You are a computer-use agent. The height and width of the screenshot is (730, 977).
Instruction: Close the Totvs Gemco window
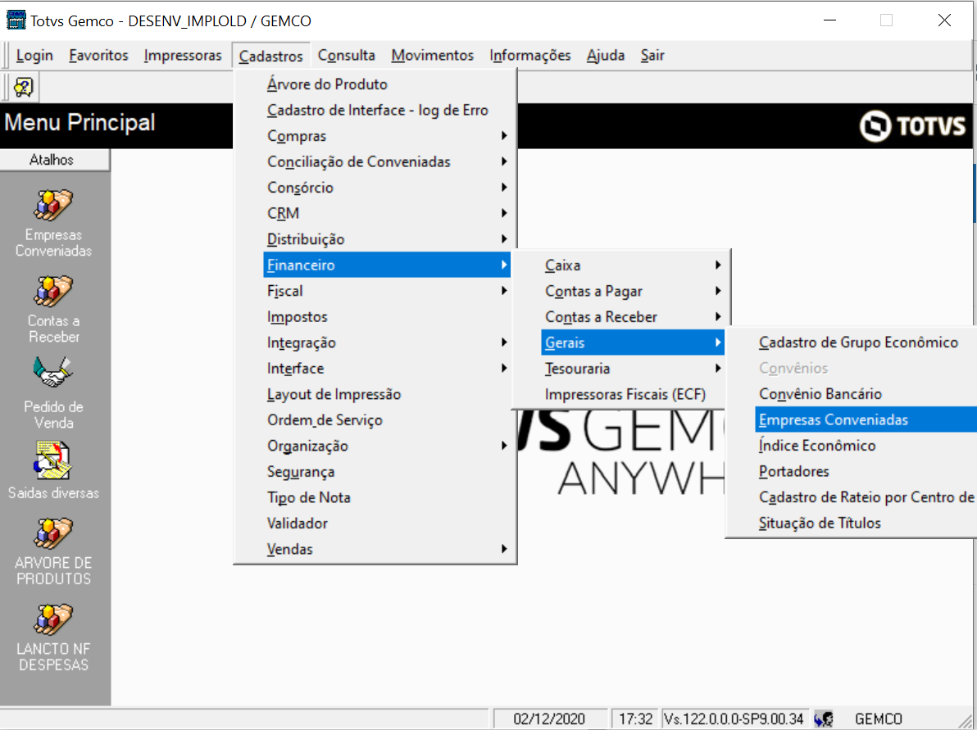(x=944, y=20)
